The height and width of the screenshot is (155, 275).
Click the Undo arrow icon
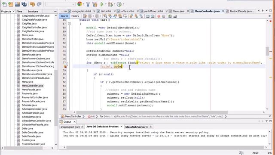pyautogui.click(x=32, y=4)
